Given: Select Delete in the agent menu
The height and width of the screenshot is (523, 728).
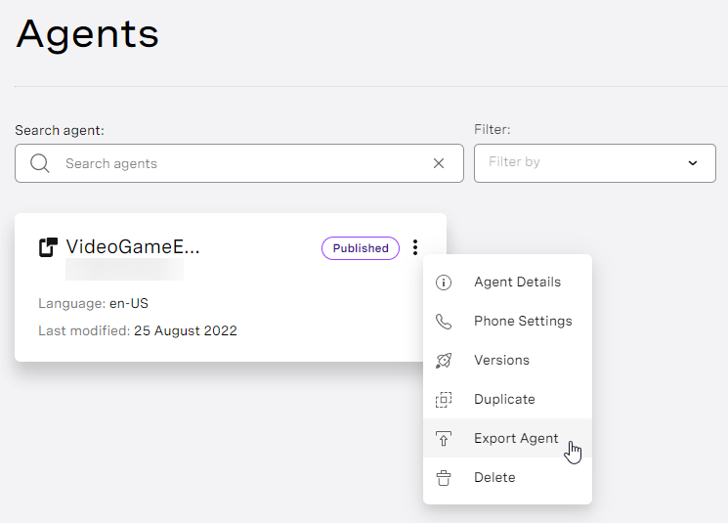Looking at the screenshot, I should click(507, 477).
